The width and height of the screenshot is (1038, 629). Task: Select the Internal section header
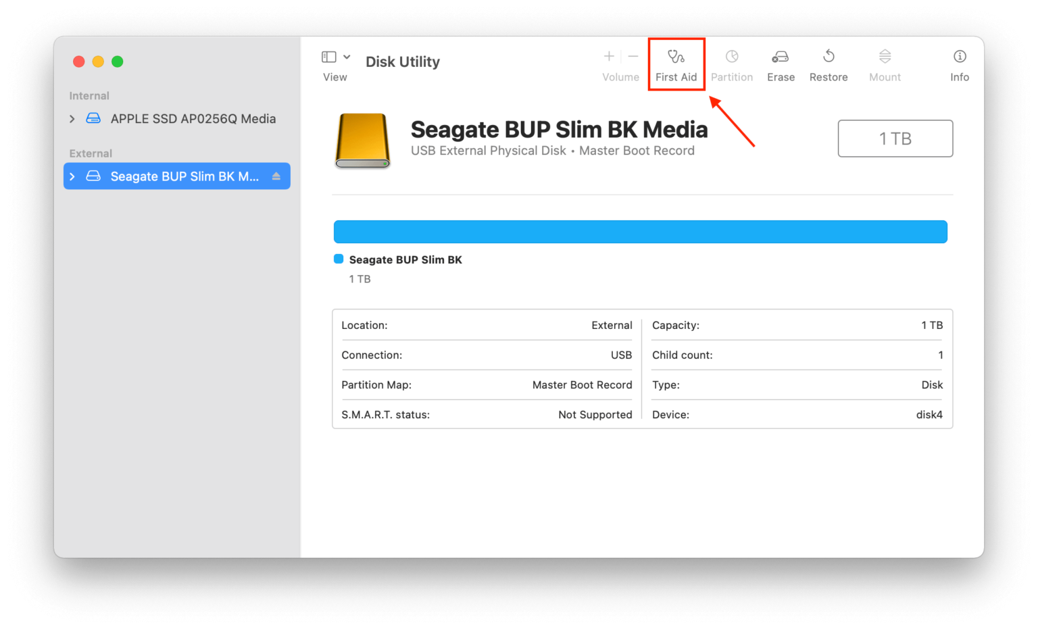pos(89,95)
